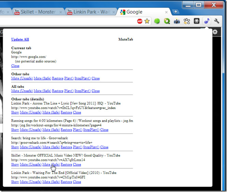Screen dimensions: 227x192
Task: Mute (Unsafe) the Across The Line tab
Action: [31, 112]
